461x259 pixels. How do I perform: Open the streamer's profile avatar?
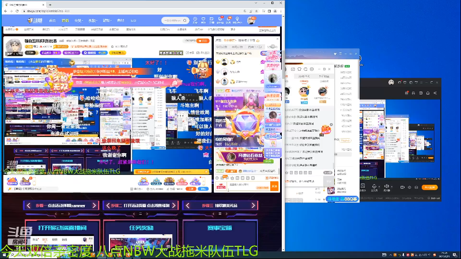point(13,47)
